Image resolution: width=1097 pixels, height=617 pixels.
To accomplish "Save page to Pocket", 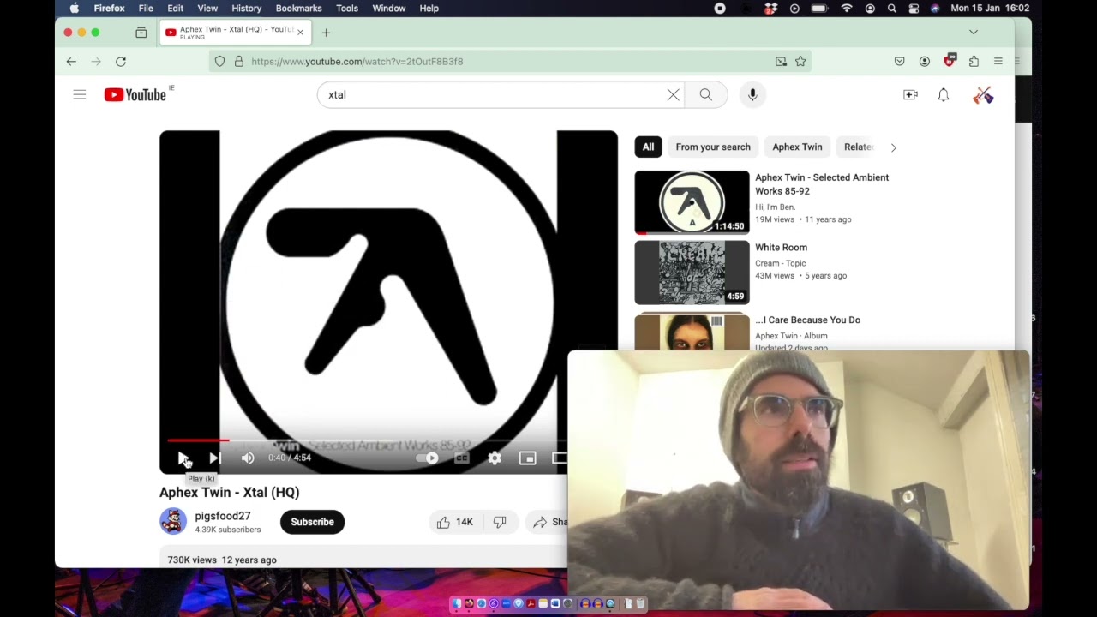I will (x=899, y=62).
